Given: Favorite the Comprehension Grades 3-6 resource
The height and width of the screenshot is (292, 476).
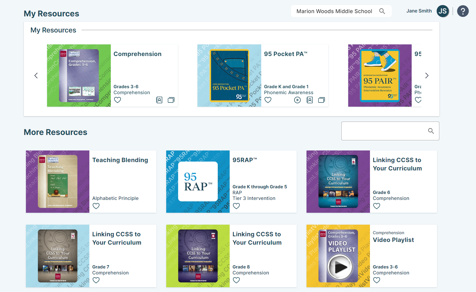Looking at the screenshot, I should click(x=118, y=100).
